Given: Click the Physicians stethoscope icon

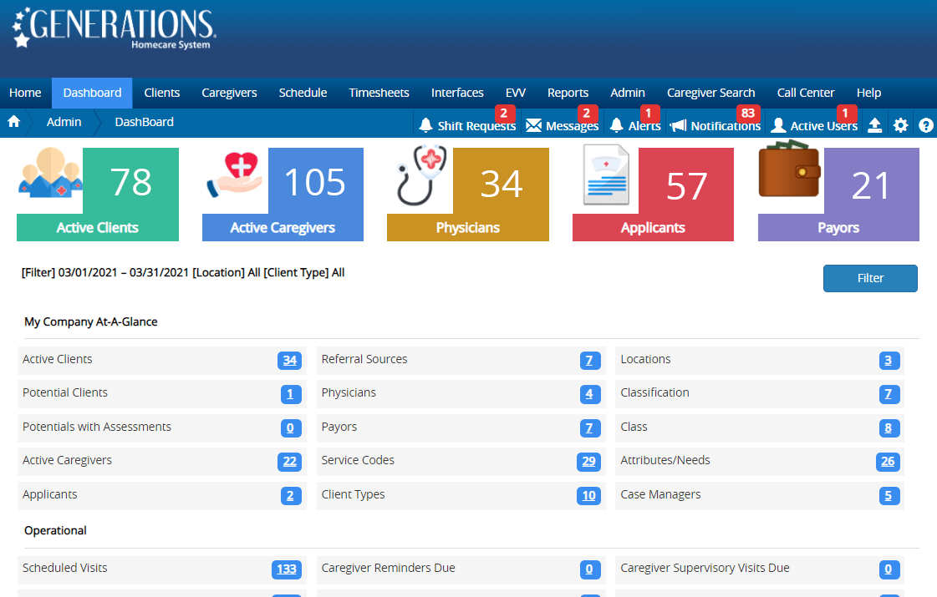Looking at the screenshot, I should click(x=420, y=175).
